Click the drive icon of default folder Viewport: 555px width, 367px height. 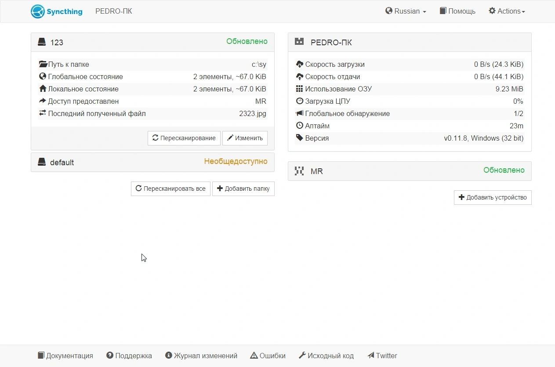click(42, 162)
